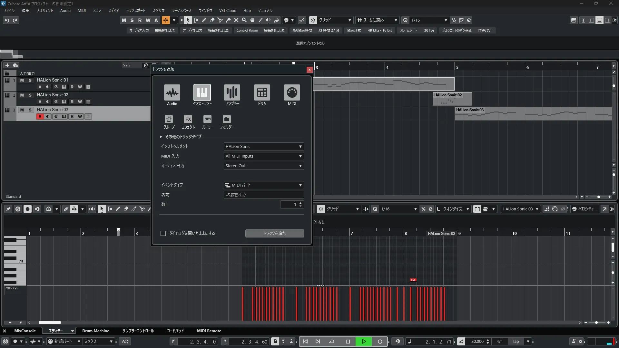
Task: Disable record on HALion Sonic 03
Action: coord(40,117)
